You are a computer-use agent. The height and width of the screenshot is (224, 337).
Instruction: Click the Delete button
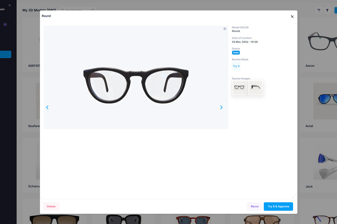[51, 206]
